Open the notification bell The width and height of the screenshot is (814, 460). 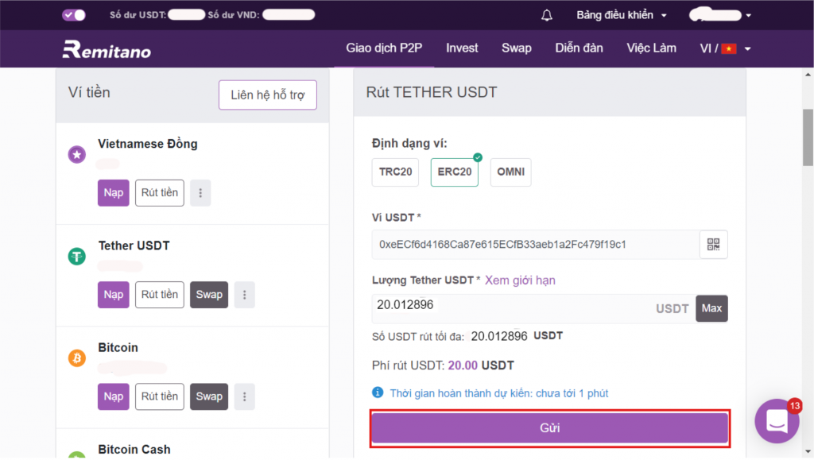click(547, 15)
